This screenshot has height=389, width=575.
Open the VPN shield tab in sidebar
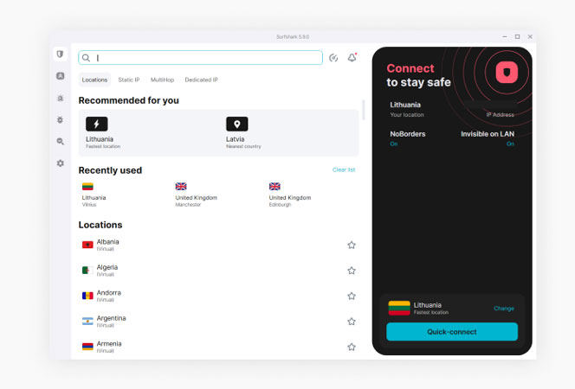[60, 54]
